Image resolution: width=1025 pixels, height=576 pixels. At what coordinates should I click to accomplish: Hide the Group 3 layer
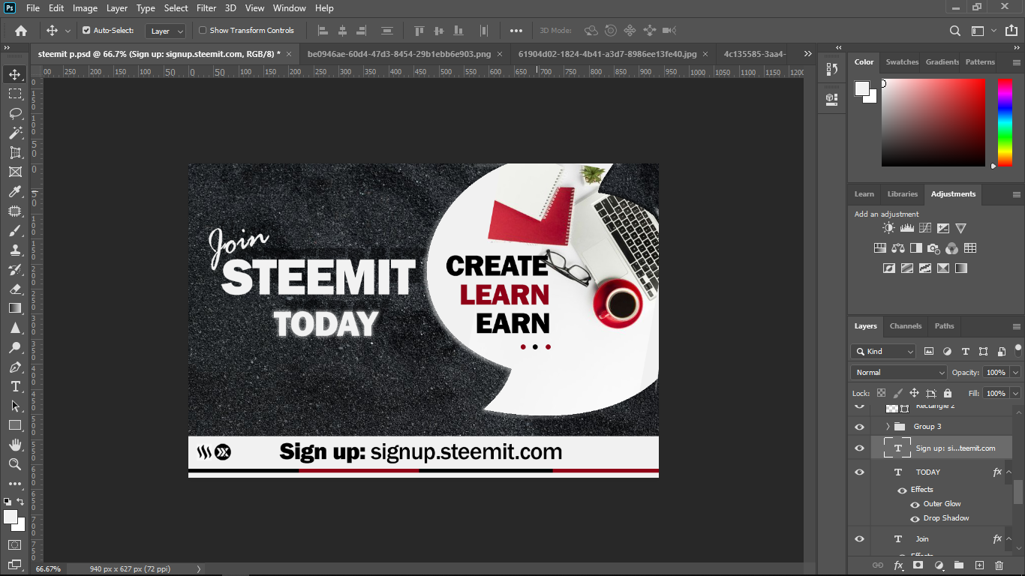pos(859,427)
